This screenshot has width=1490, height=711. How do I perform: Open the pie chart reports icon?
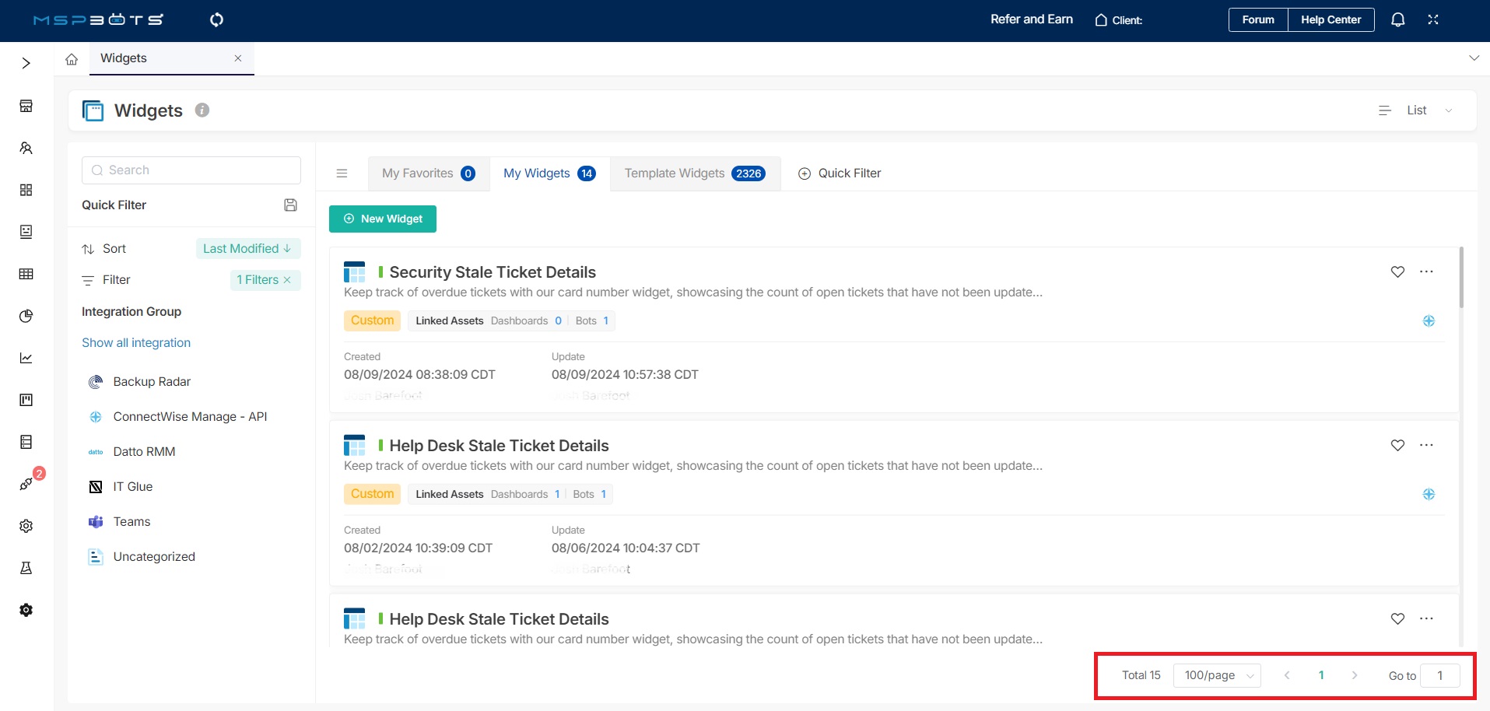[x=26, y=316]
